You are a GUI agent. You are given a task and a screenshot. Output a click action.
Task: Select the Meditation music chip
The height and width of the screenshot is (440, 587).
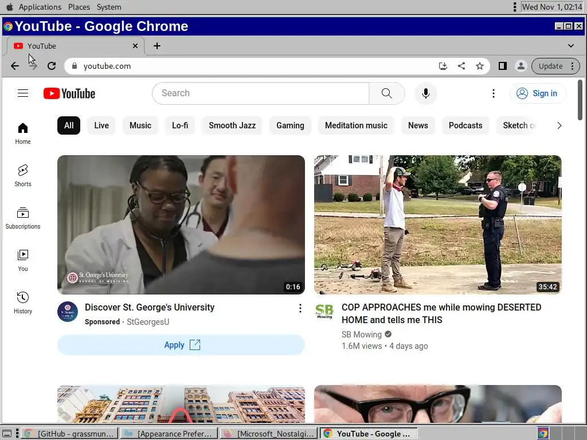click(356, 125)
